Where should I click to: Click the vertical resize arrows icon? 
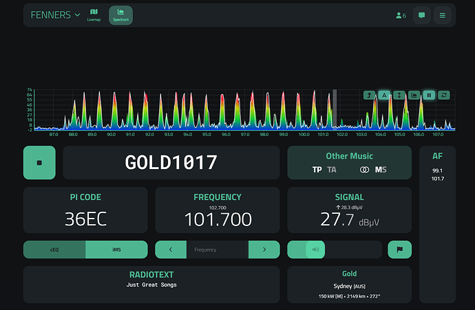pos(399,95)
